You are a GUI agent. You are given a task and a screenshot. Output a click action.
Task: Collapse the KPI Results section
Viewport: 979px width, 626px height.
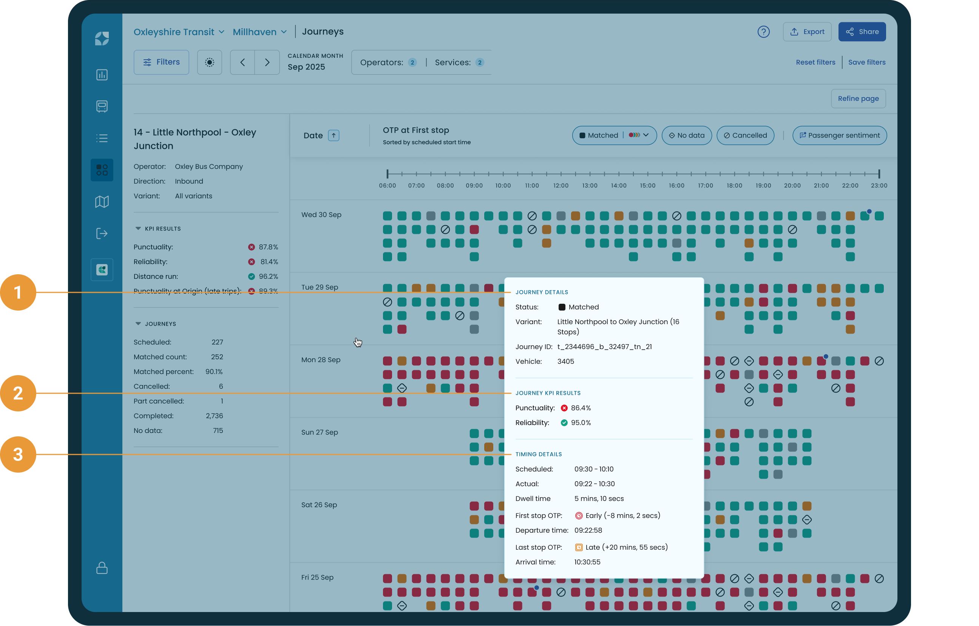point(138,229)
